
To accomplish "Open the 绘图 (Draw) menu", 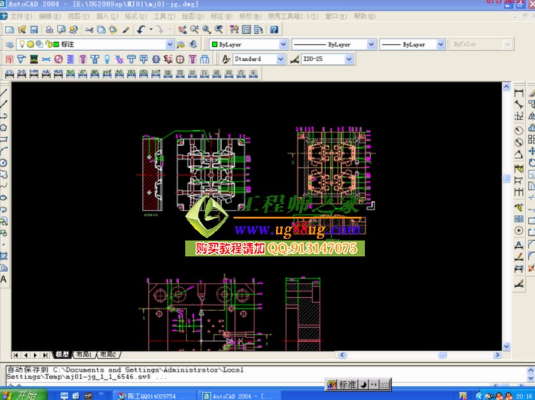I will [x=192, y=16].
